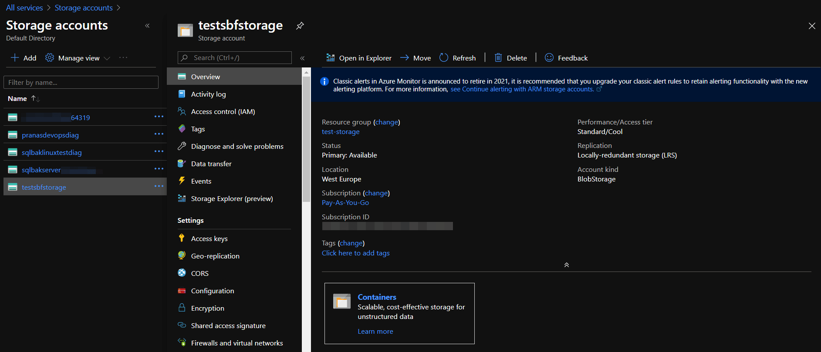Open Learn more link in Containers tile
Viewport: 821px width, 352px height.
(375, 332)
